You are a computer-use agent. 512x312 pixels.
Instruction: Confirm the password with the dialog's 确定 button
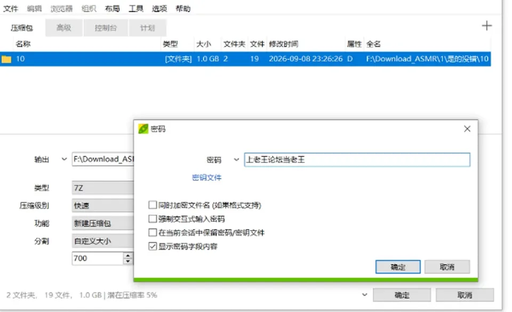[x=398, y=267]
